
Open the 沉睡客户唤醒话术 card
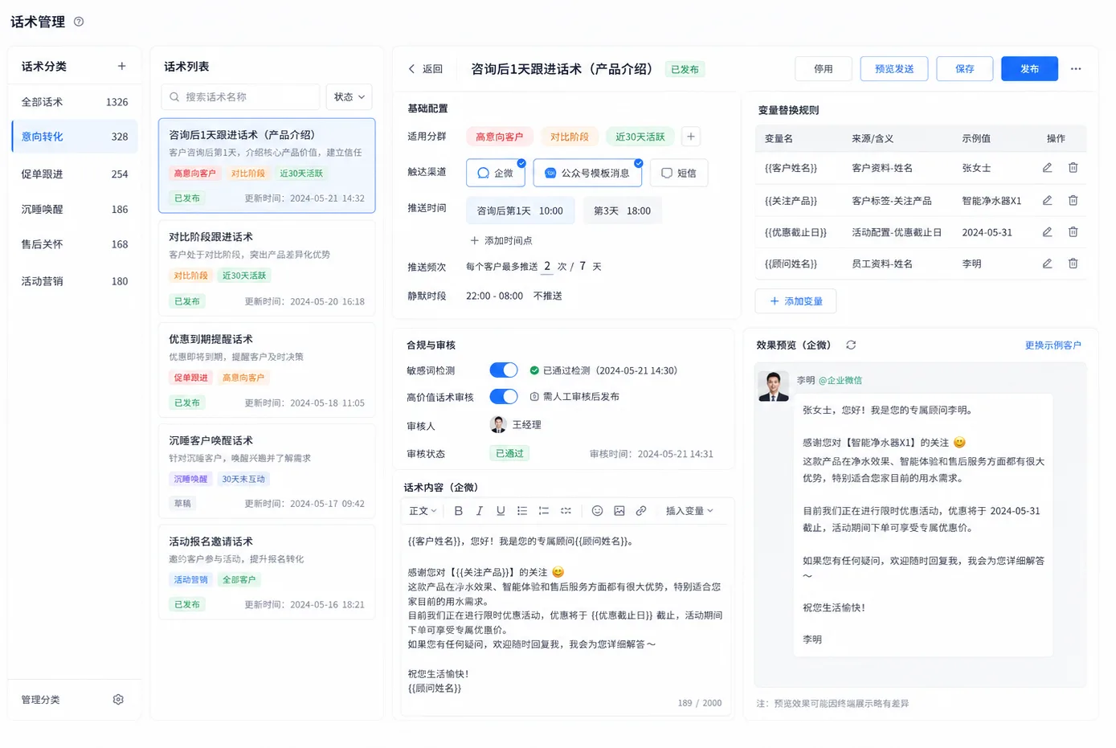click(267, 471)
